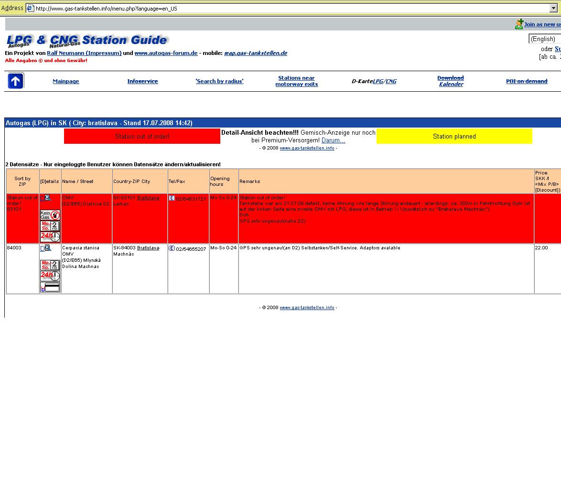Click the 24h clock icon in the 83101 row
Screen dimensions: 561x493
(x=50, y=236)
